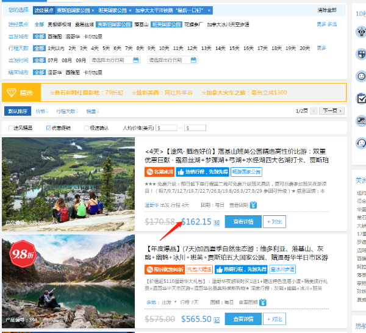Click calendar icon beside 查看团期 on 4天 tour

[x=253, y=205]
